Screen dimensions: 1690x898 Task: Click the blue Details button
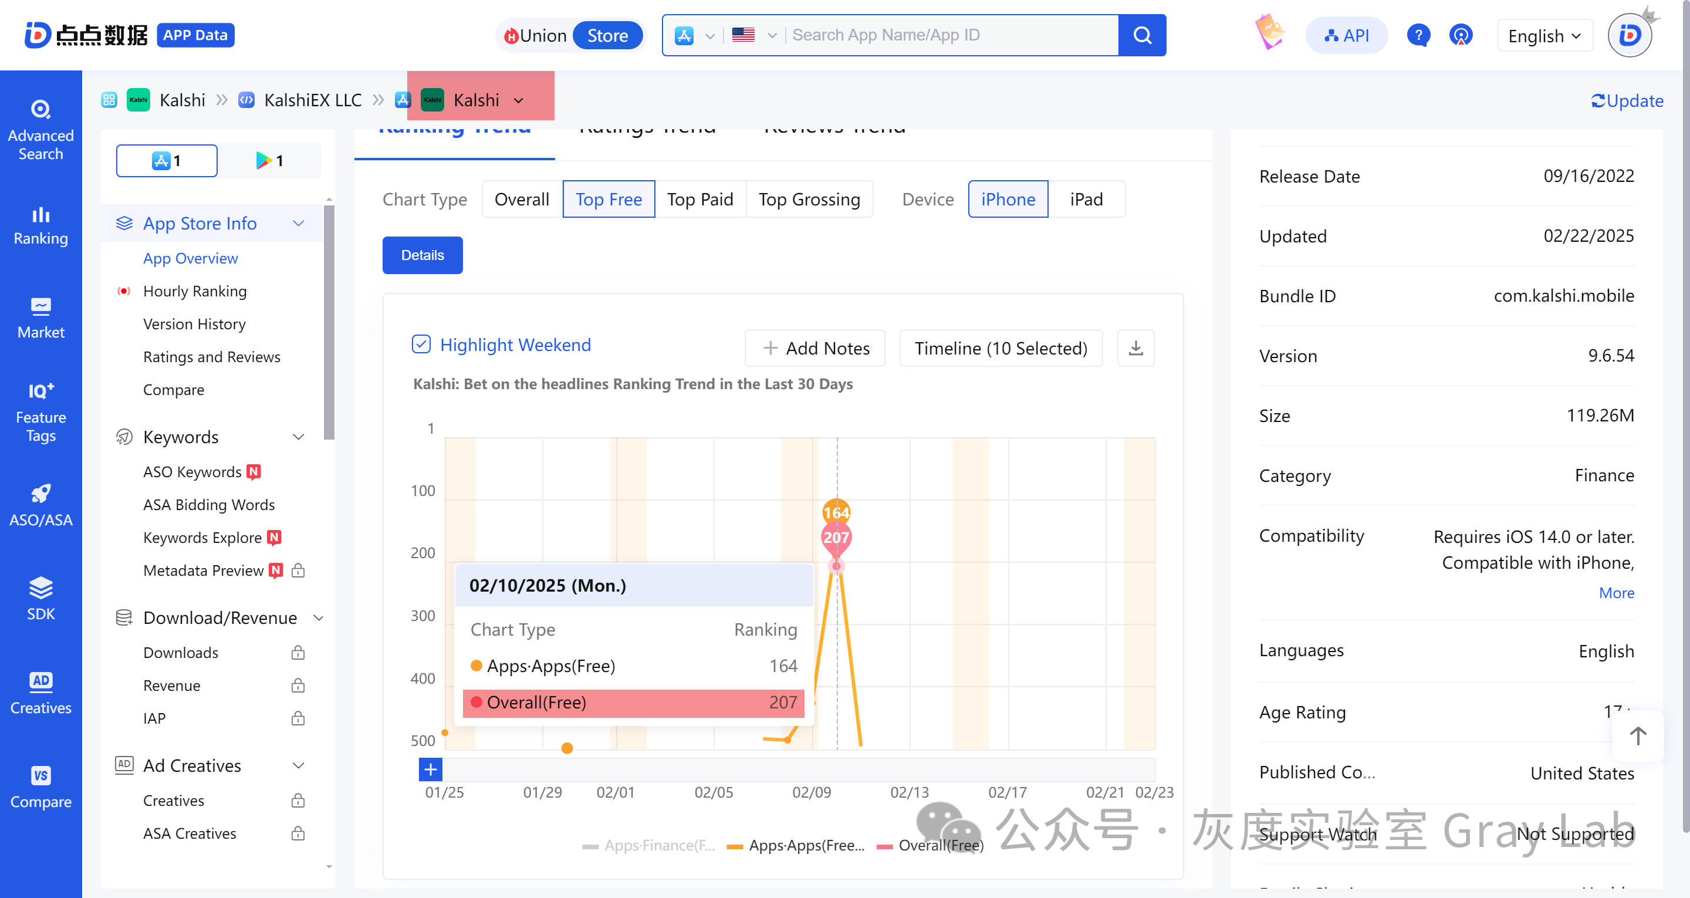pos(422,255)
